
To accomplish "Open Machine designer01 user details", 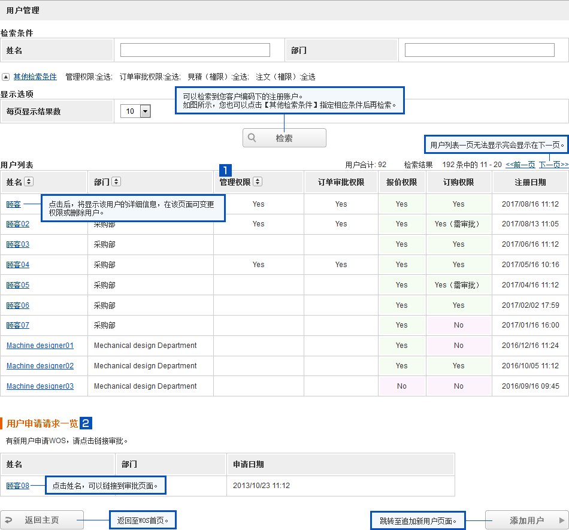I will click(x=40, y=346).
